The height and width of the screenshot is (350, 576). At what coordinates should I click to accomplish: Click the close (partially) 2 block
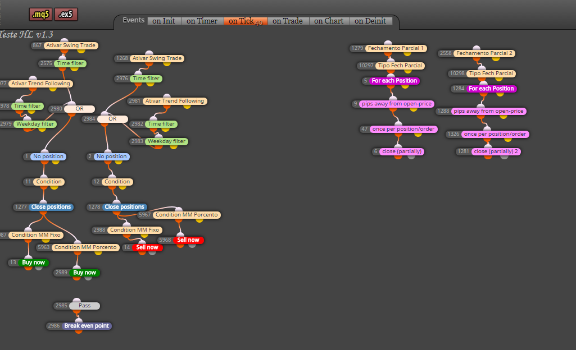point(496,151)
